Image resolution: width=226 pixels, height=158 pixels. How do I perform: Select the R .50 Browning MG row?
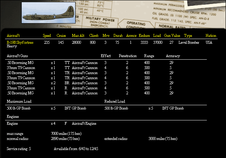(x=90, y=93)
